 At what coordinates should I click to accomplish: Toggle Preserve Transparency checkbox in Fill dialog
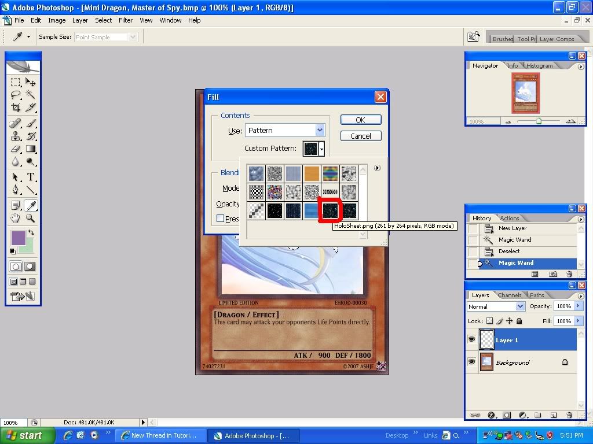[x=220, y=218]
